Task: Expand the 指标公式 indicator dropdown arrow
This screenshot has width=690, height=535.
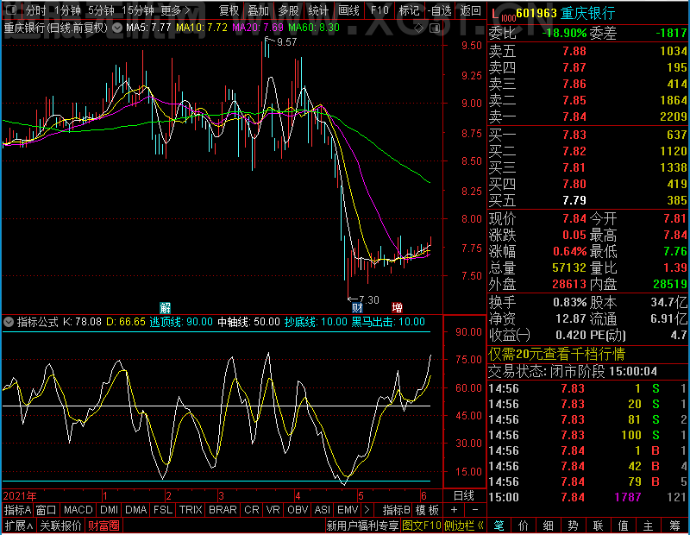Action: click(9, 322)
